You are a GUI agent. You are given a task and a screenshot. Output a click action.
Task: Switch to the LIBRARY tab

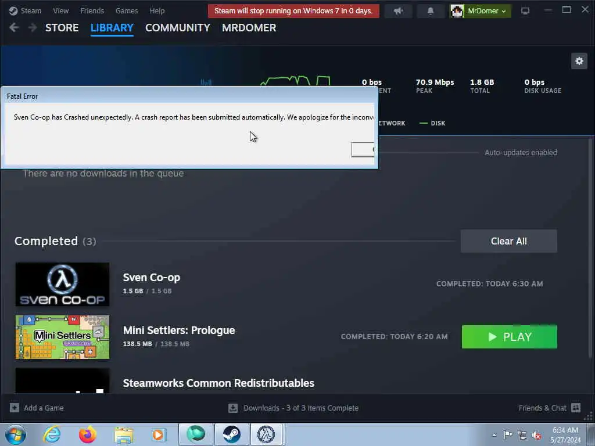112,28
